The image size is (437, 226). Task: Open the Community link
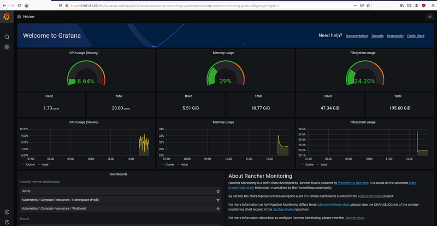[x=395, y=36]
